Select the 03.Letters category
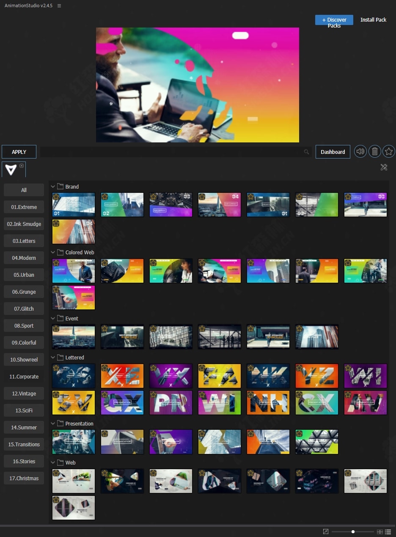396x537 pixels. (x=24, y=241)
